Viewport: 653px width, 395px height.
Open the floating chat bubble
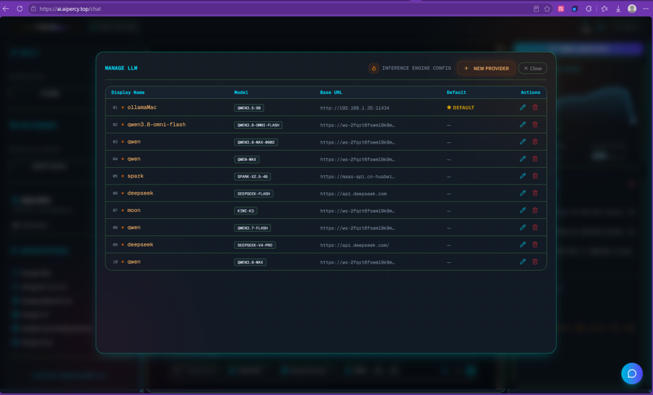coord(632,373)
